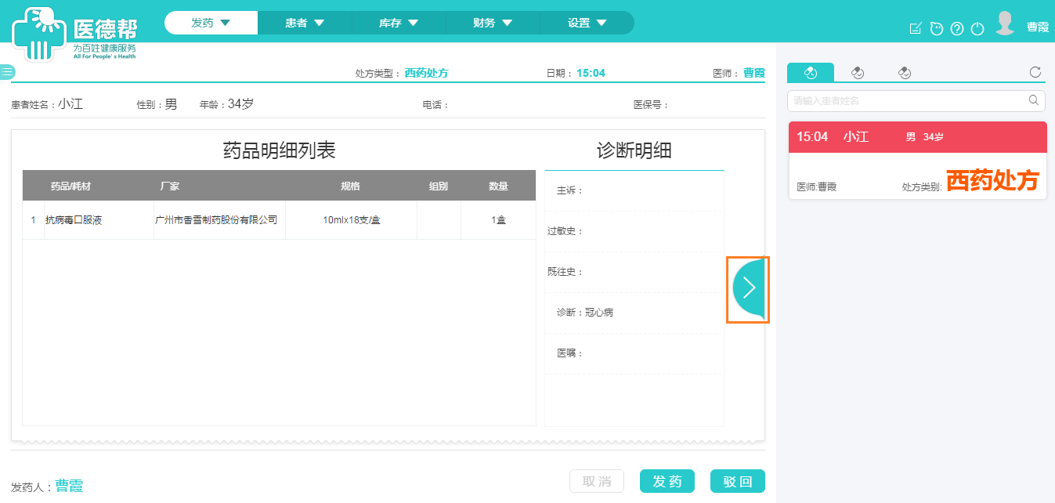
Task: Click the 药品/耗材 column header
Action: click(x=70, y=186)
